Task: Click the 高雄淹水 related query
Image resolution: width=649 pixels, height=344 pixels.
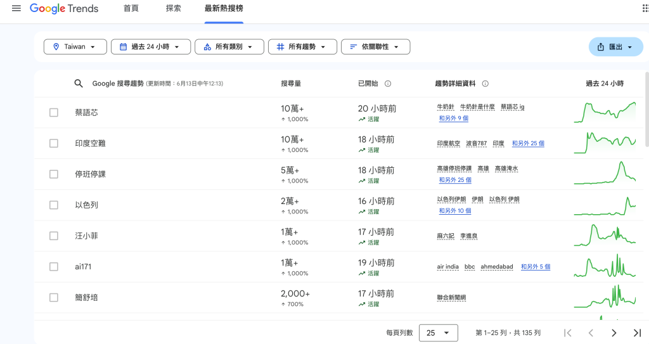Action: (506, 169)
